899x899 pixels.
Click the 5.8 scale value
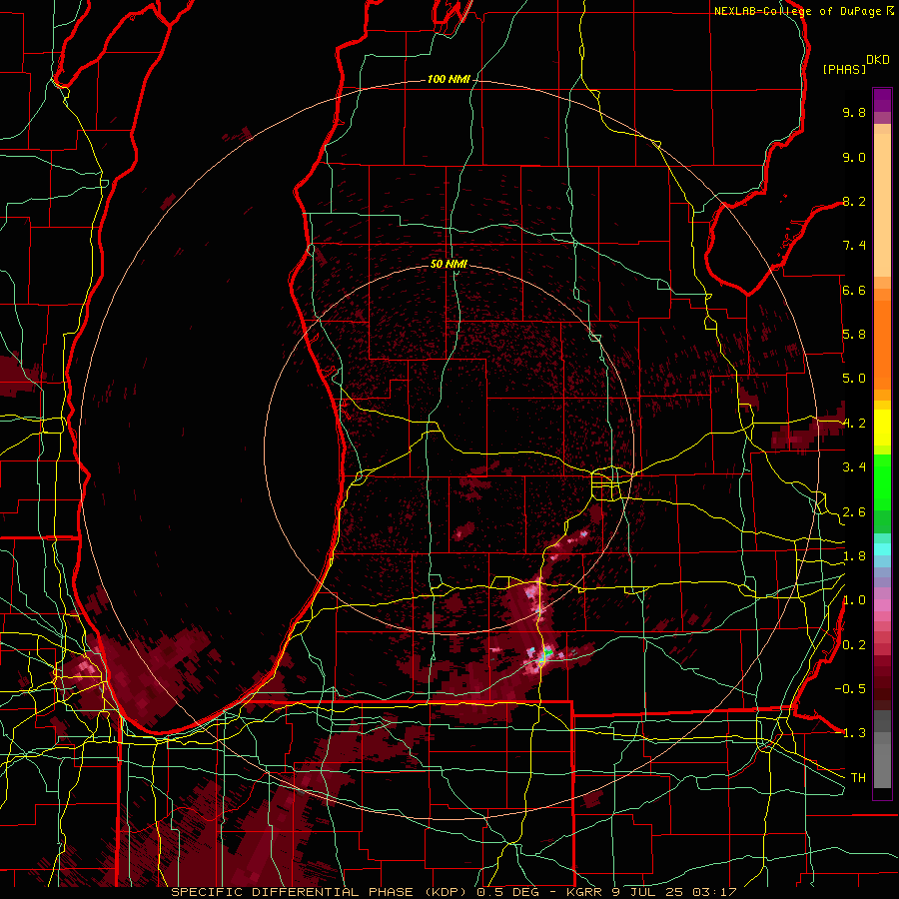click(x=854, y=335)
